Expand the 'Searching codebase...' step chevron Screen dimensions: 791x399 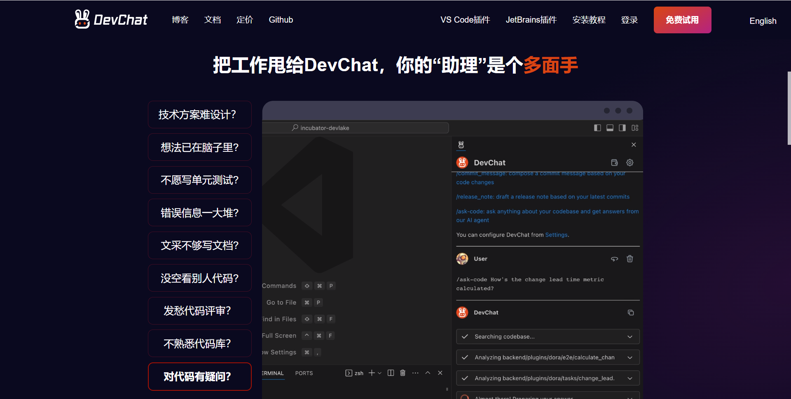coord(630,336)
